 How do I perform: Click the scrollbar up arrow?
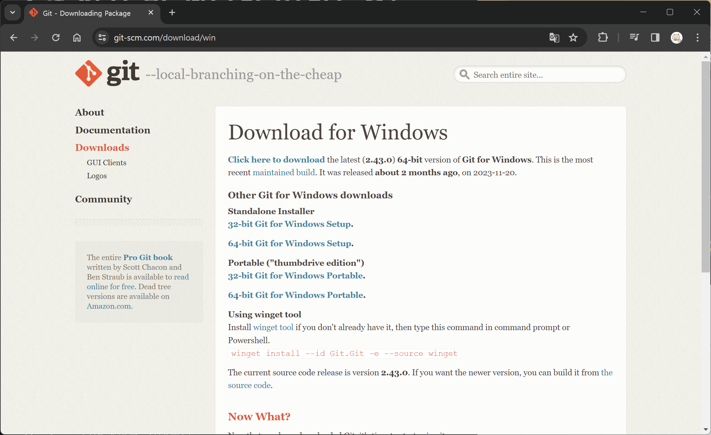[x=706, y=57]
